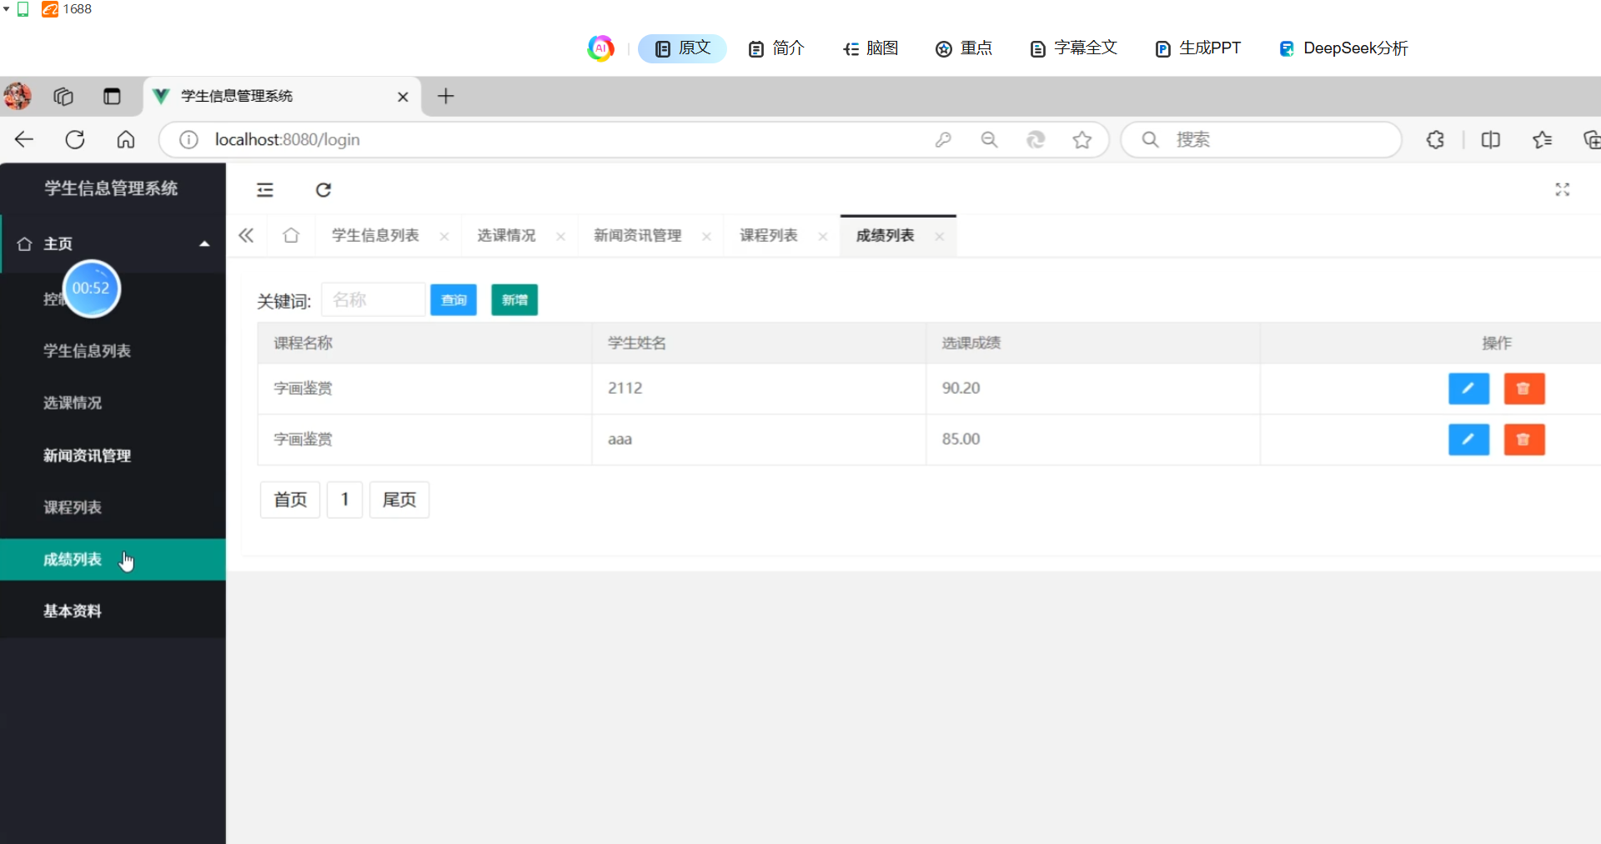The height and width of the screenshot is (844, 1601).
Task: Delete the 2112 student score row
Action: 1523,389
